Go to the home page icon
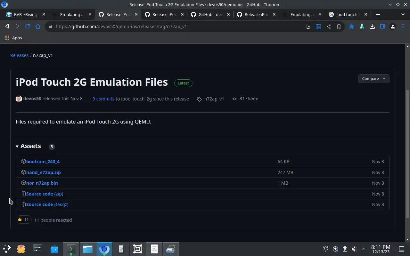 (x=38, y=27)
